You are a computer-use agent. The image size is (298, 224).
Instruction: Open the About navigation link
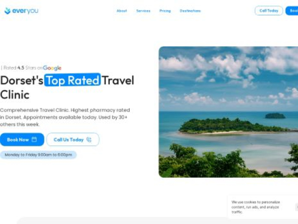[122, 11]
